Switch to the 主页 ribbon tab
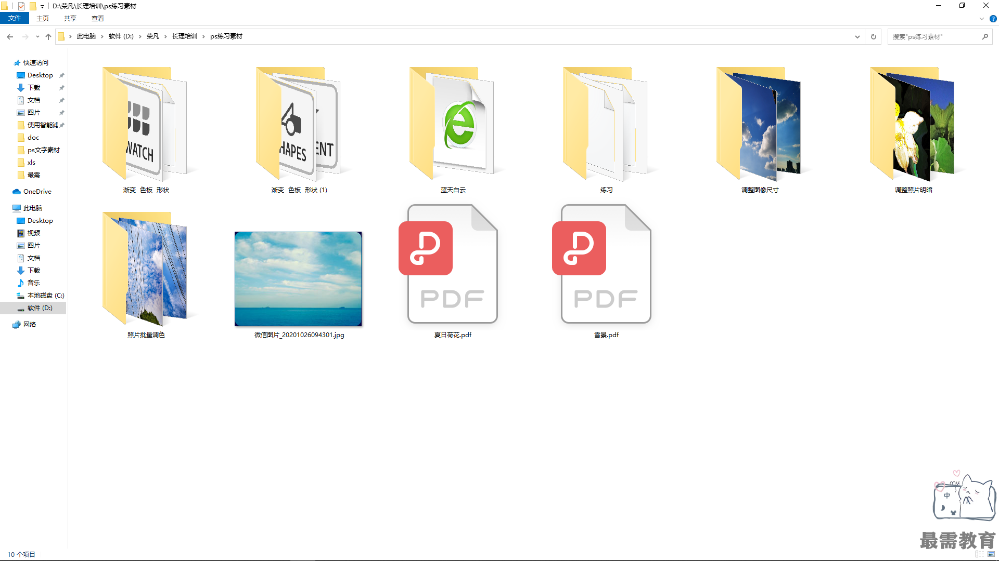This screenshot has height=561, width=999. tap(43, 18)
